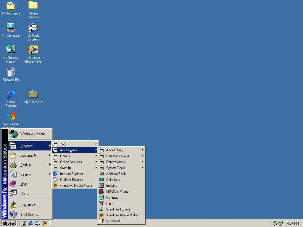Click the Windows Movie Maker icon
Viewport: 303px width, 227px height.
coord(101,215)
